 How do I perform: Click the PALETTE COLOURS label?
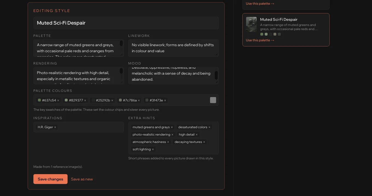[53, 91]
